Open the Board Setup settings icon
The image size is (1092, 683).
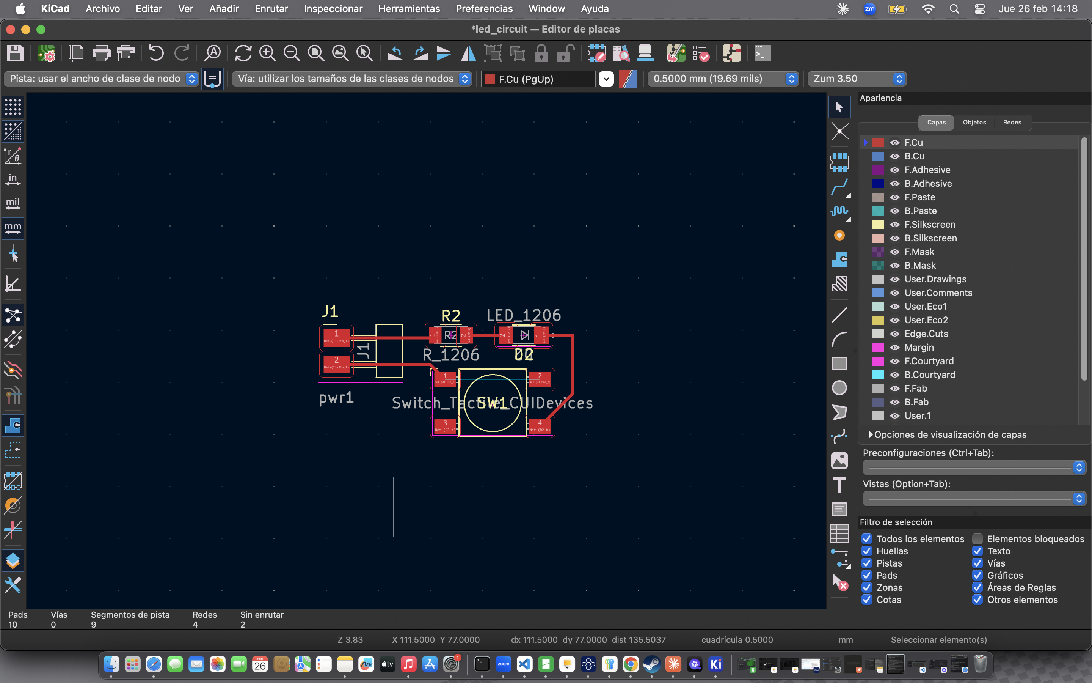(x=47, y=53)
